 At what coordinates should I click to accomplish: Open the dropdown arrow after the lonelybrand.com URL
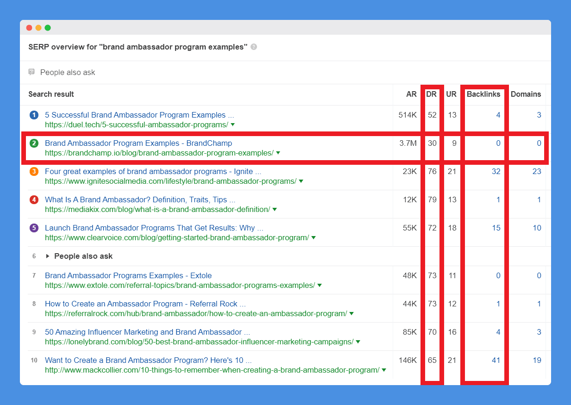tap(358, 342)
